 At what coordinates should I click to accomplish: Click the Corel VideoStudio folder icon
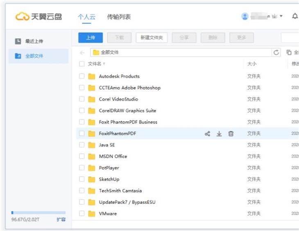click(92, 99)
